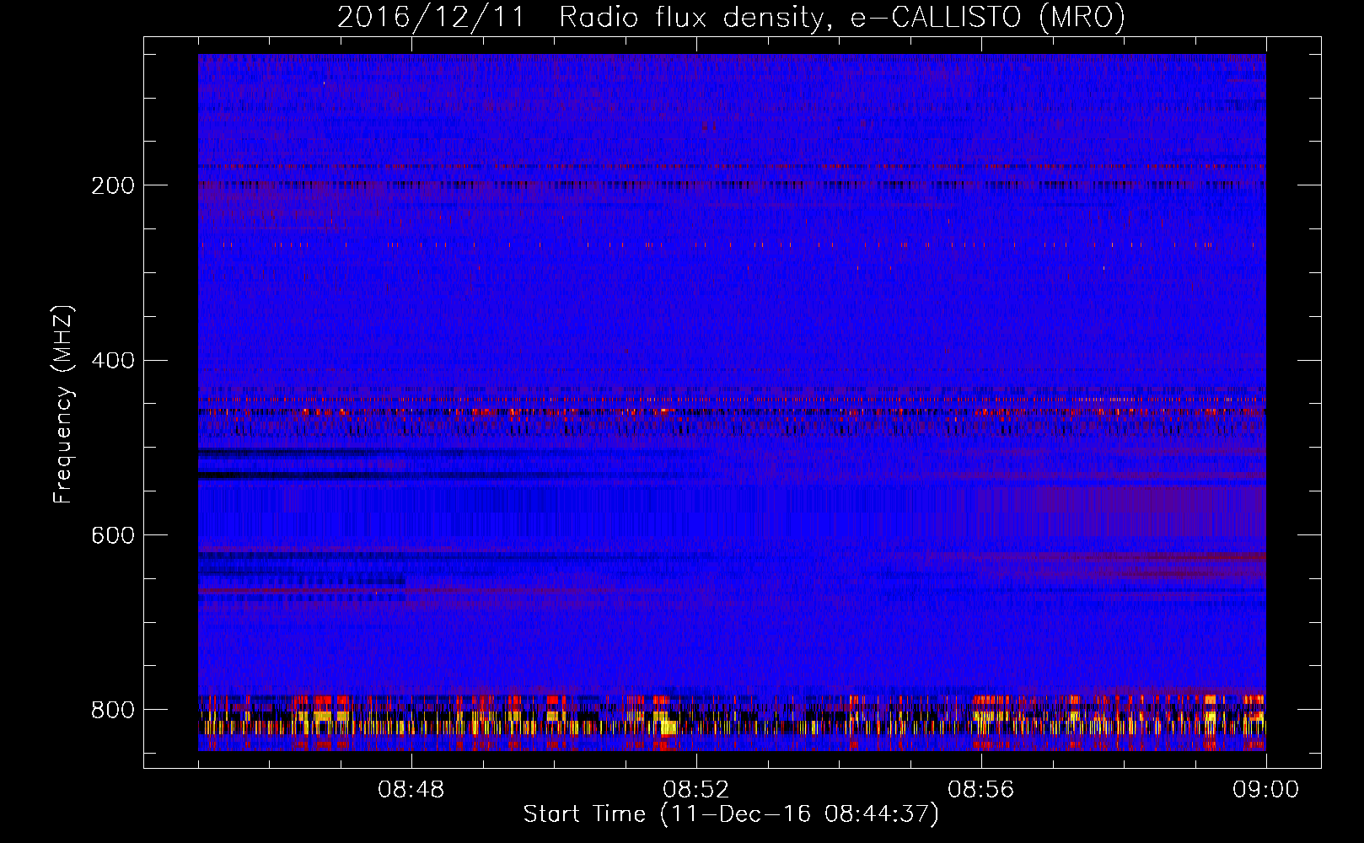1364x843 pixels.
Task: Click the '08:52' time tick label
Action: (695, 790)
